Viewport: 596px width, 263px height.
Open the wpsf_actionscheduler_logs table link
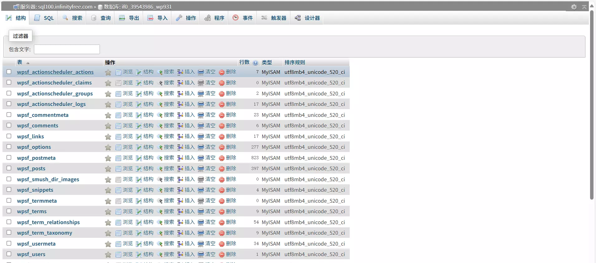tap(51, 104)
